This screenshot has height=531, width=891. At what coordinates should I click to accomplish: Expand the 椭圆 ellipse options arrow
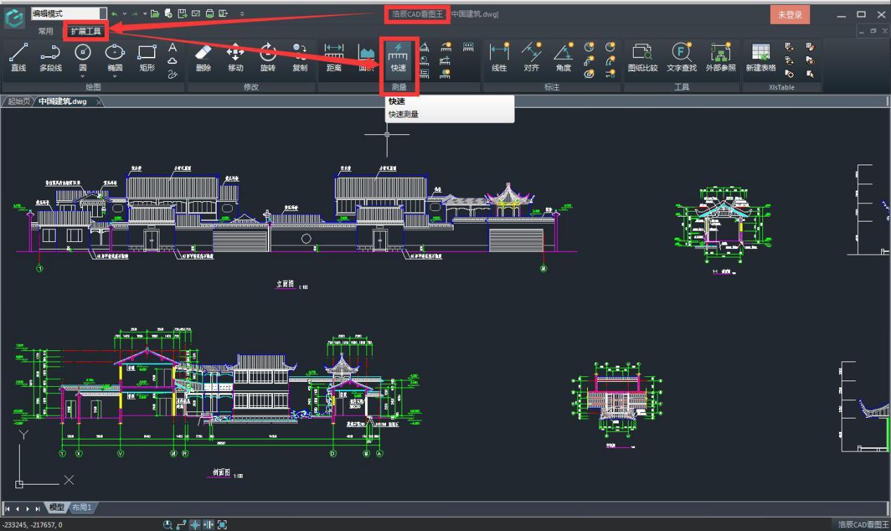click(115, 76)
